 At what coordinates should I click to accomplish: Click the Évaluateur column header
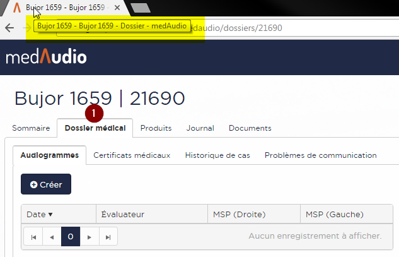pyautogui.click(x=123, y=215)
